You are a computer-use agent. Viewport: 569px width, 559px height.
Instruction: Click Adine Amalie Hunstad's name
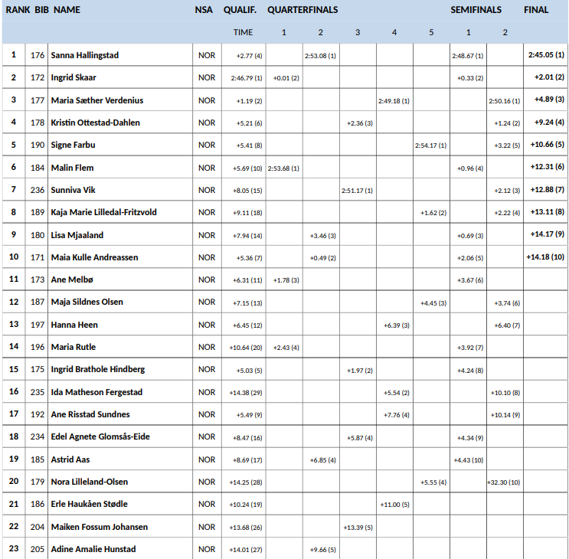(x=93, y=549)
